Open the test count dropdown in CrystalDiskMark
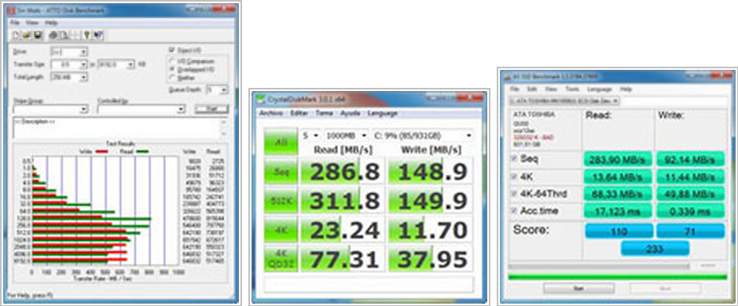 pyautogui.click(x=311, y=136)
